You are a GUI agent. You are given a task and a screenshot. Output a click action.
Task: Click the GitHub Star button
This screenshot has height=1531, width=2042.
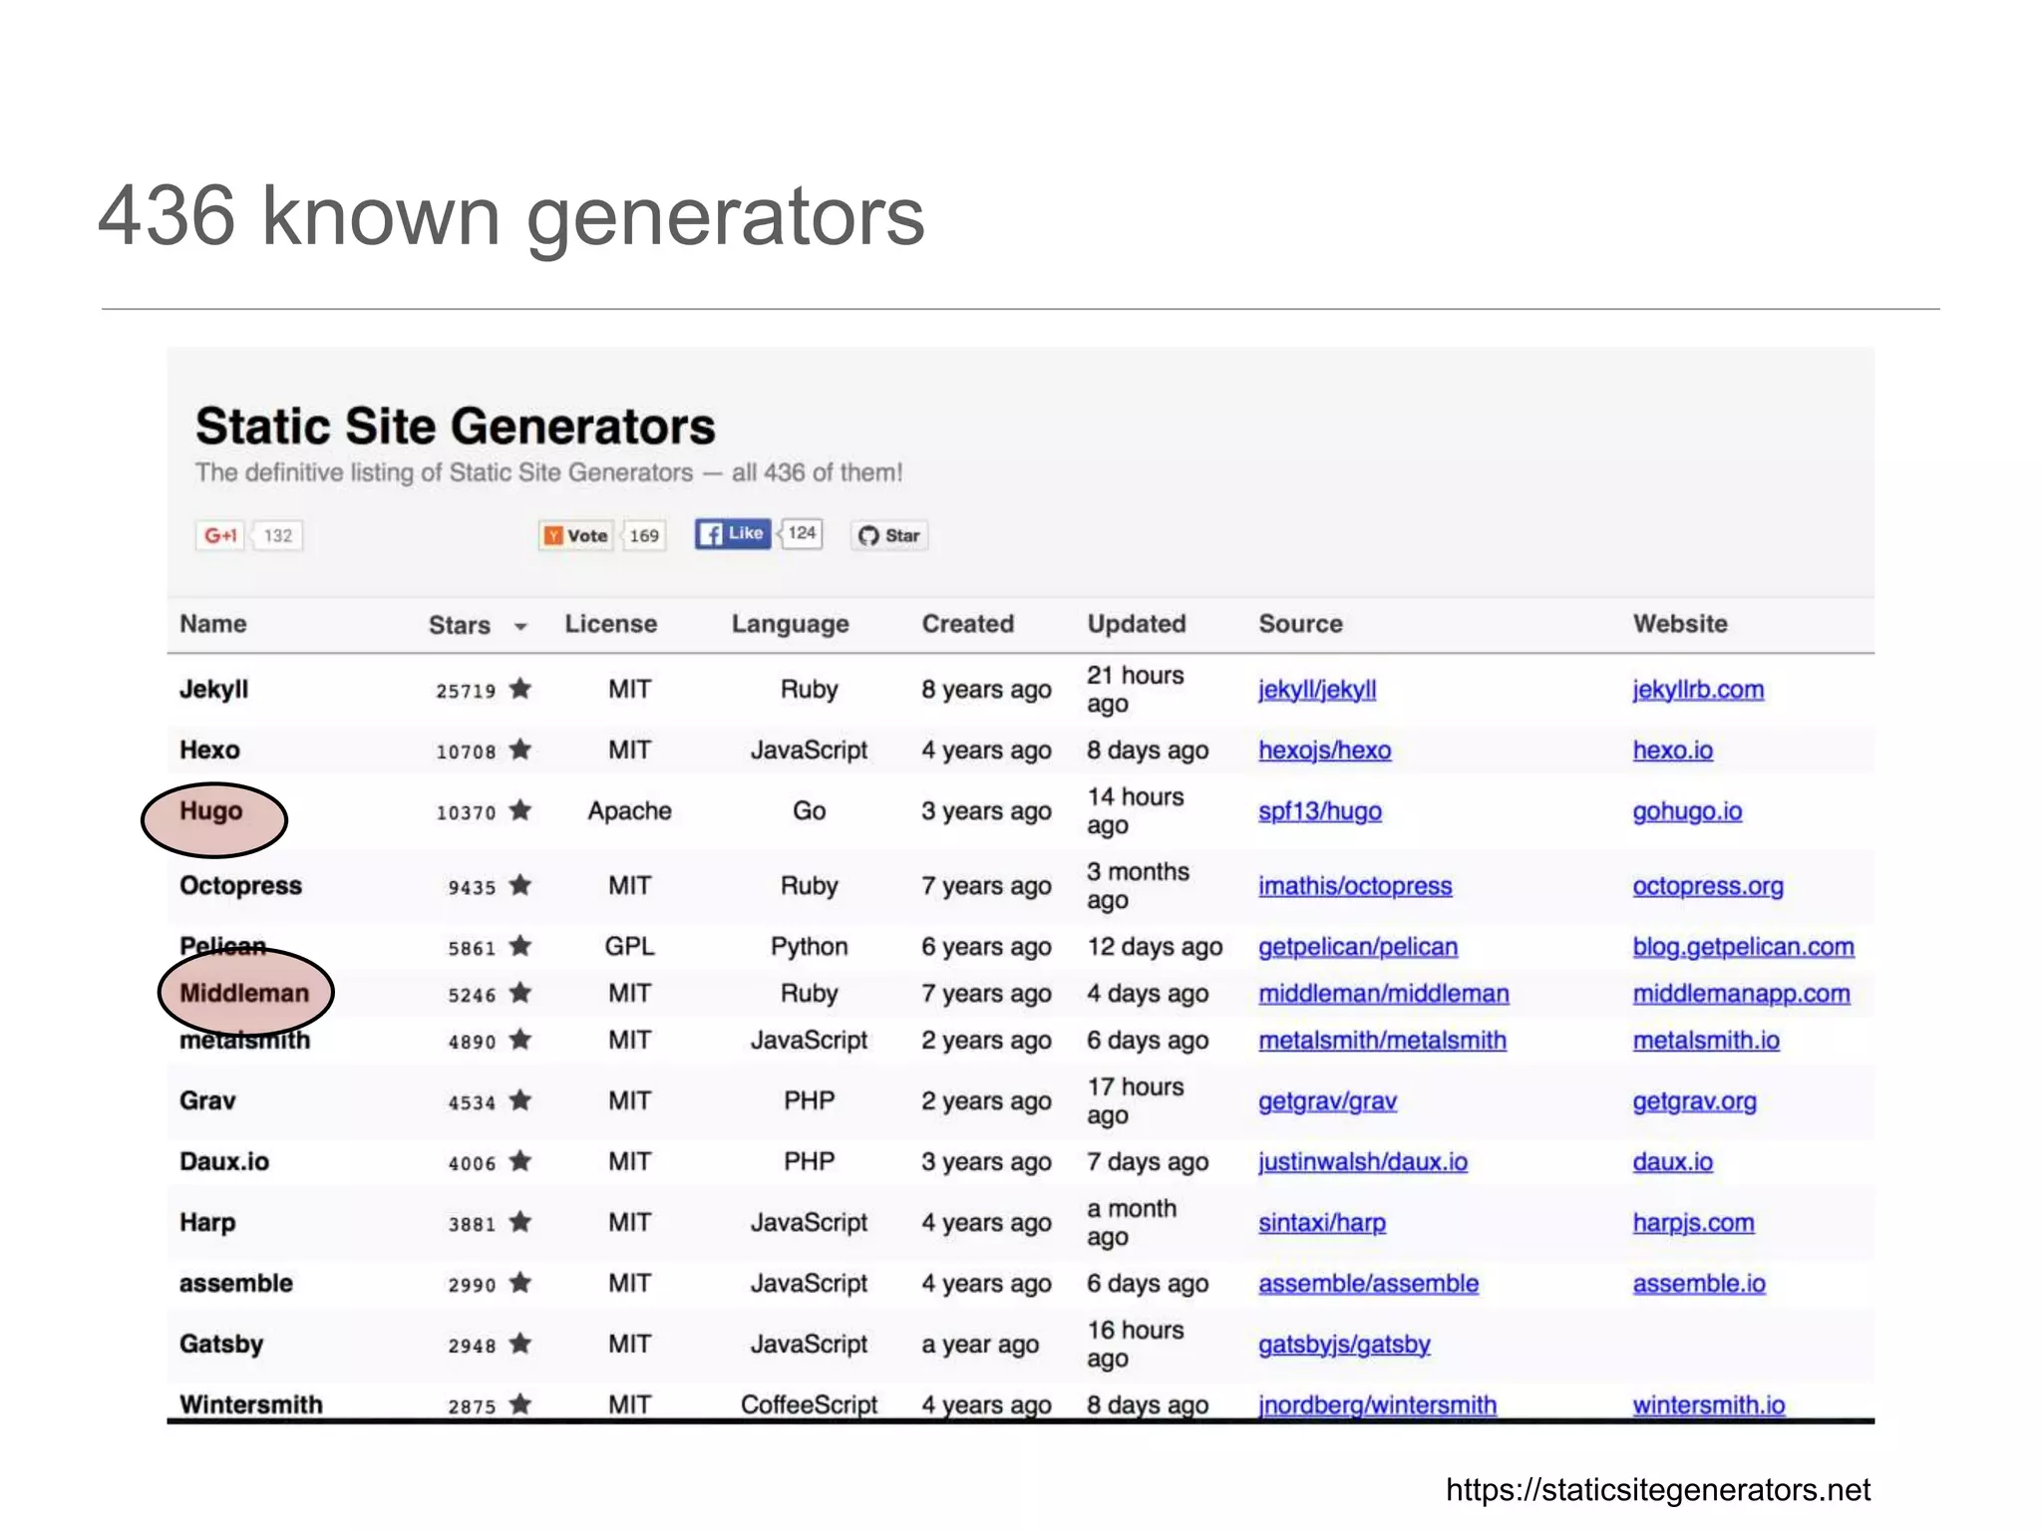click(889, 535)
